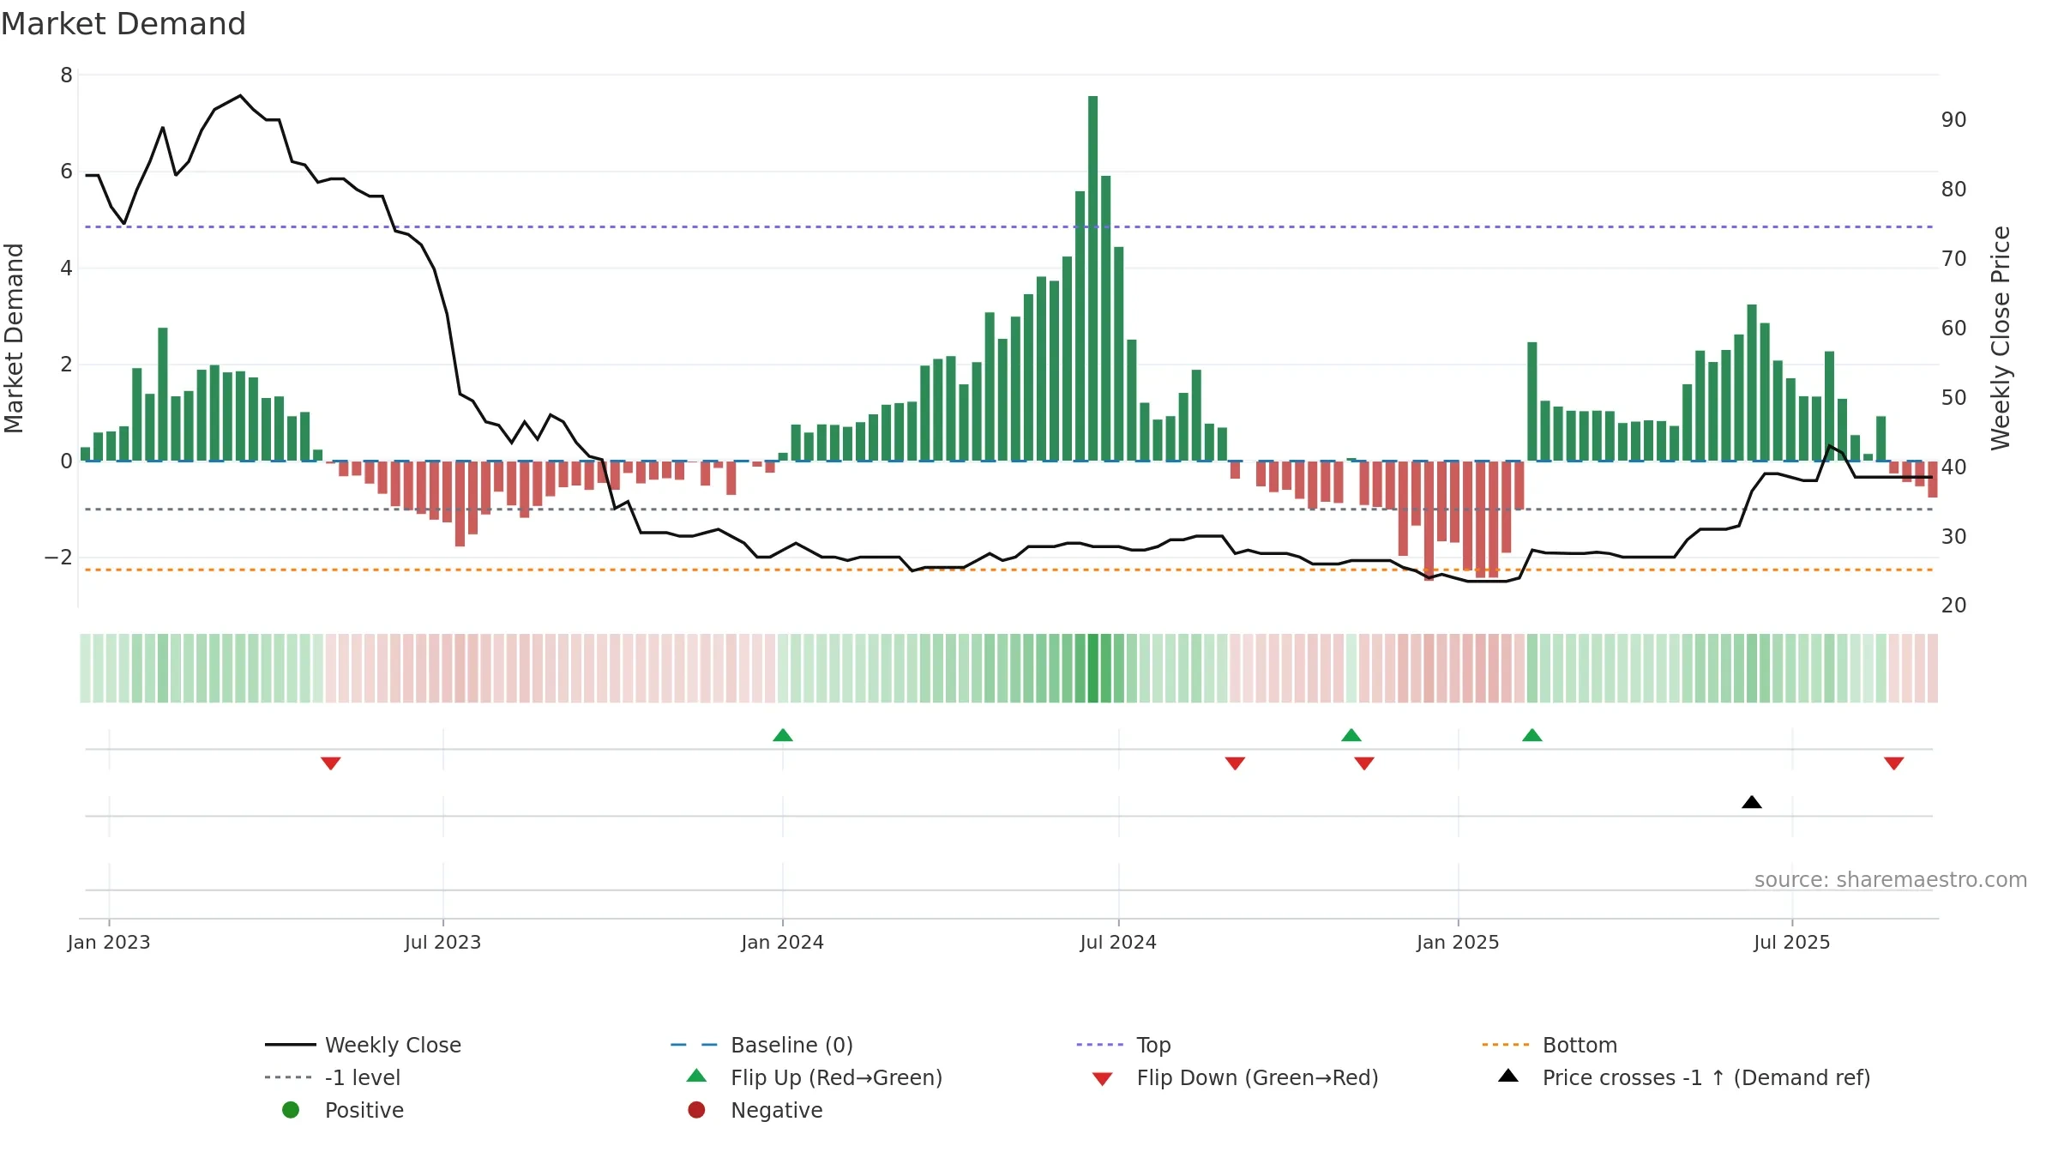Click the Market Demand chart title
The image size is (2058, 1158).
click(x=123, y=24)
